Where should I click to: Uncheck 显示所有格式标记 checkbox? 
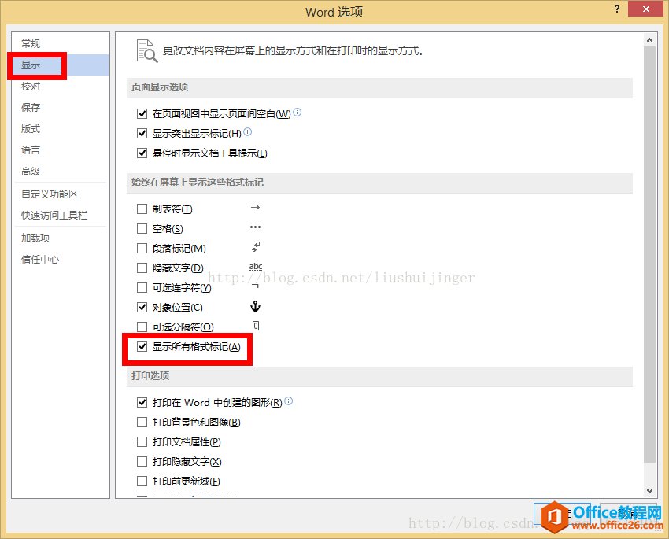coord(142,346)
